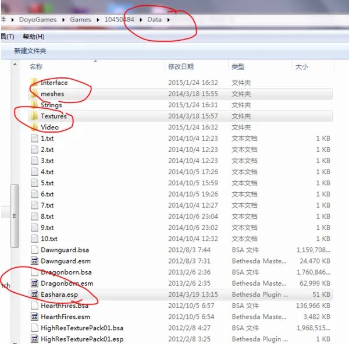Open the Interface folder icon
This screenshot has width=349, height=344.
34,83
